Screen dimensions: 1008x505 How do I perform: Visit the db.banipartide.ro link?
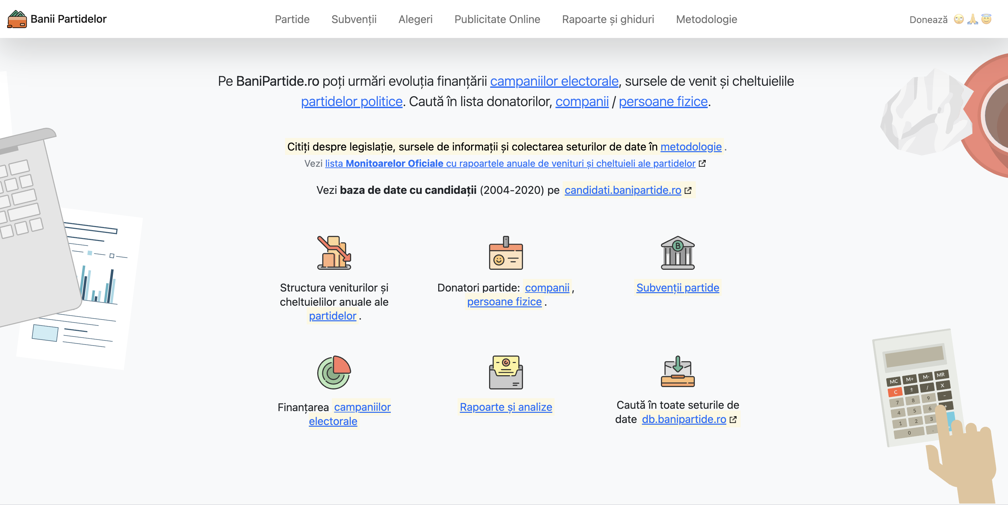684,419
